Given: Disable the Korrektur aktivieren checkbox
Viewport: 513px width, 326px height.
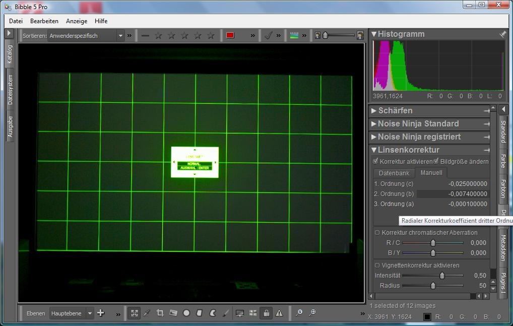Looking at the screenshot, I should [375, 161].
